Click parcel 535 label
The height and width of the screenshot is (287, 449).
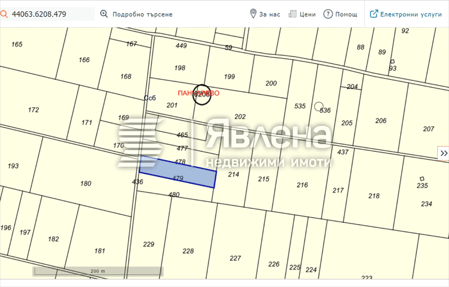tap(300, 106)
